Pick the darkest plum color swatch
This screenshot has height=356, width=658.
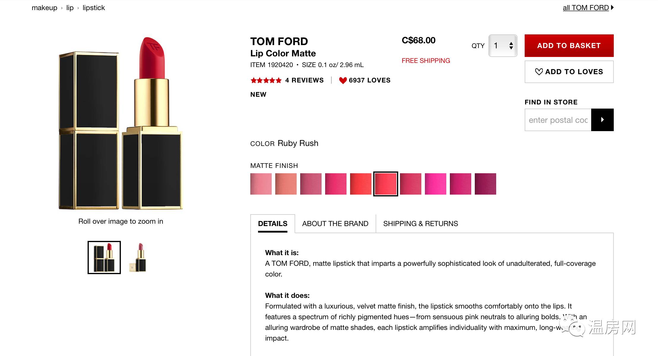[485, 184]
